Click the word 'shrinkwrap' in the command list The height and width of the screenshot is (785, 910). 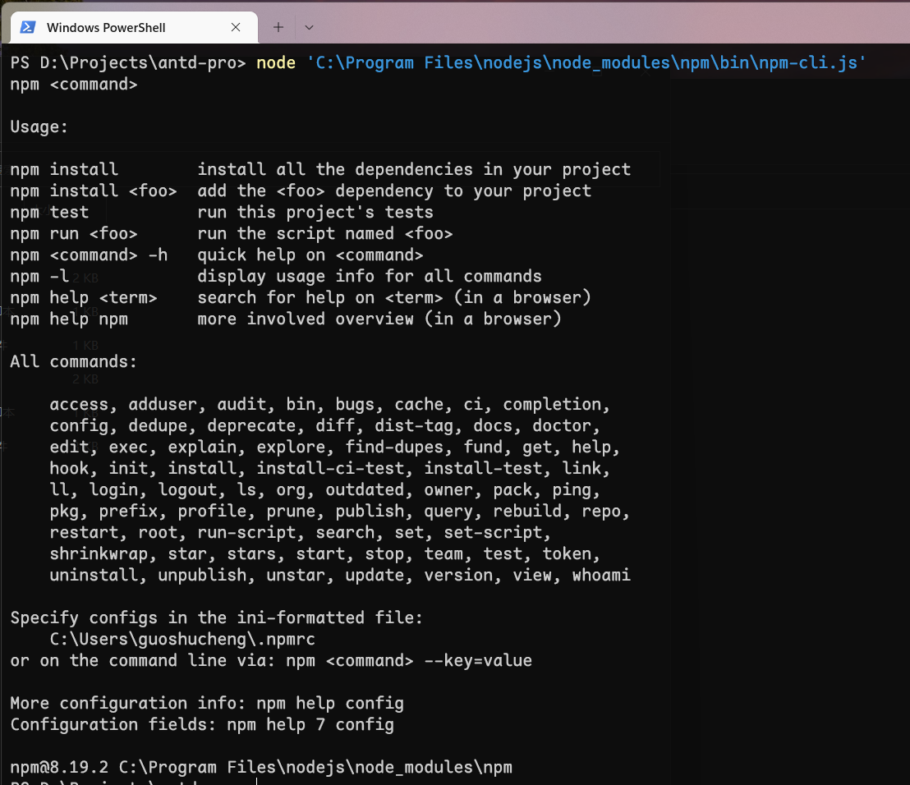tap(99, 554)
